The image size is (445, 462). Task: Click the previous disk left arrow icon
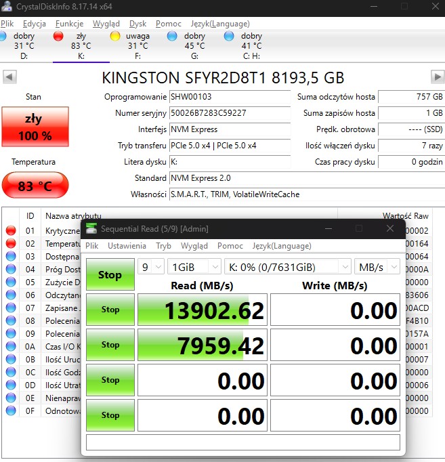point(9,77)
